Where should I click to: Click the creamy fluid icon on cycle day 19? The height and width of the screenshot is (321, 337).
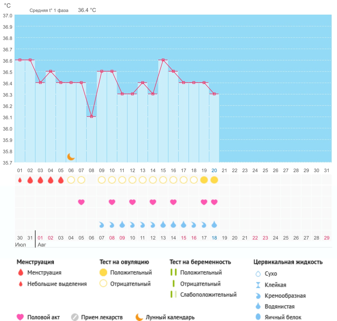pyautogui.click(x=204, y=225)
